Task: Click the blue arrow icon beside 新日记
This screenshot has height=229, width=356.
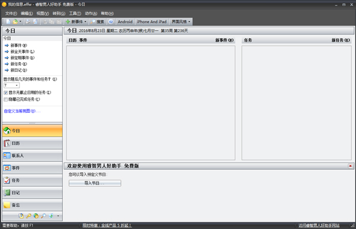Action: tap(7, 70)
